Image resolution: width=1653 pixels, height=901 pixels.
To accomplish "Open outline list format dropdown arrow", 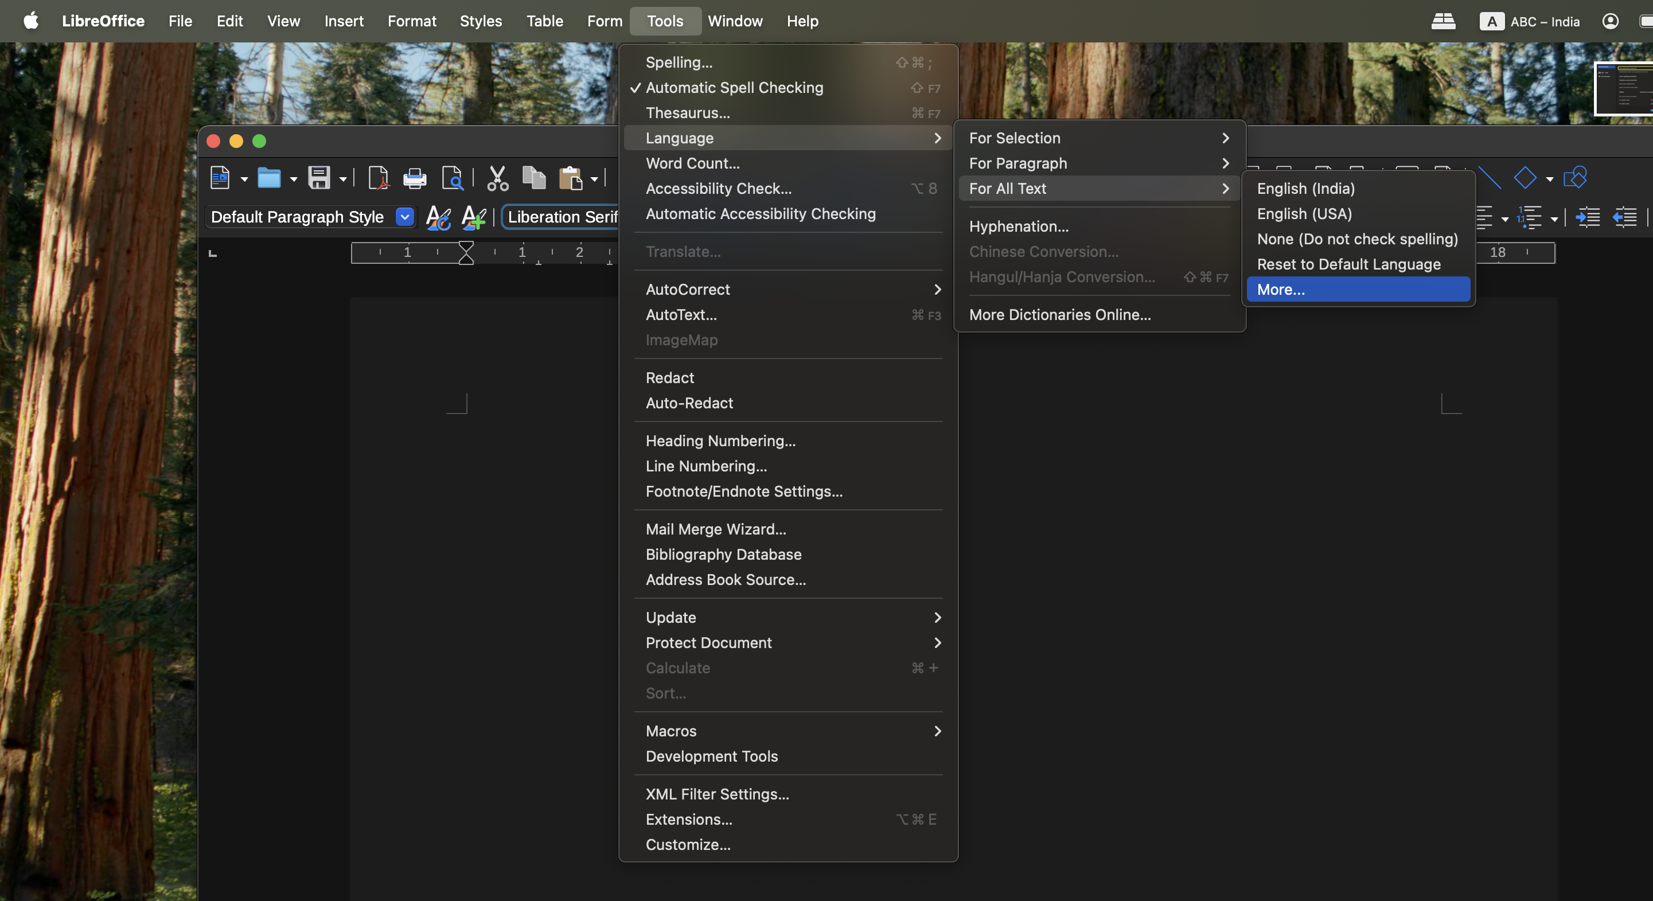I will tap(1554, 219).
